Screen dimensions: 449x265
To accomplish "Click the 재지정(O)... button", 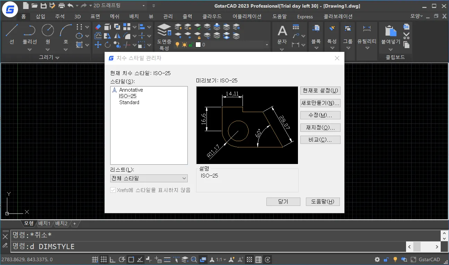I will (x=320, y=128).
